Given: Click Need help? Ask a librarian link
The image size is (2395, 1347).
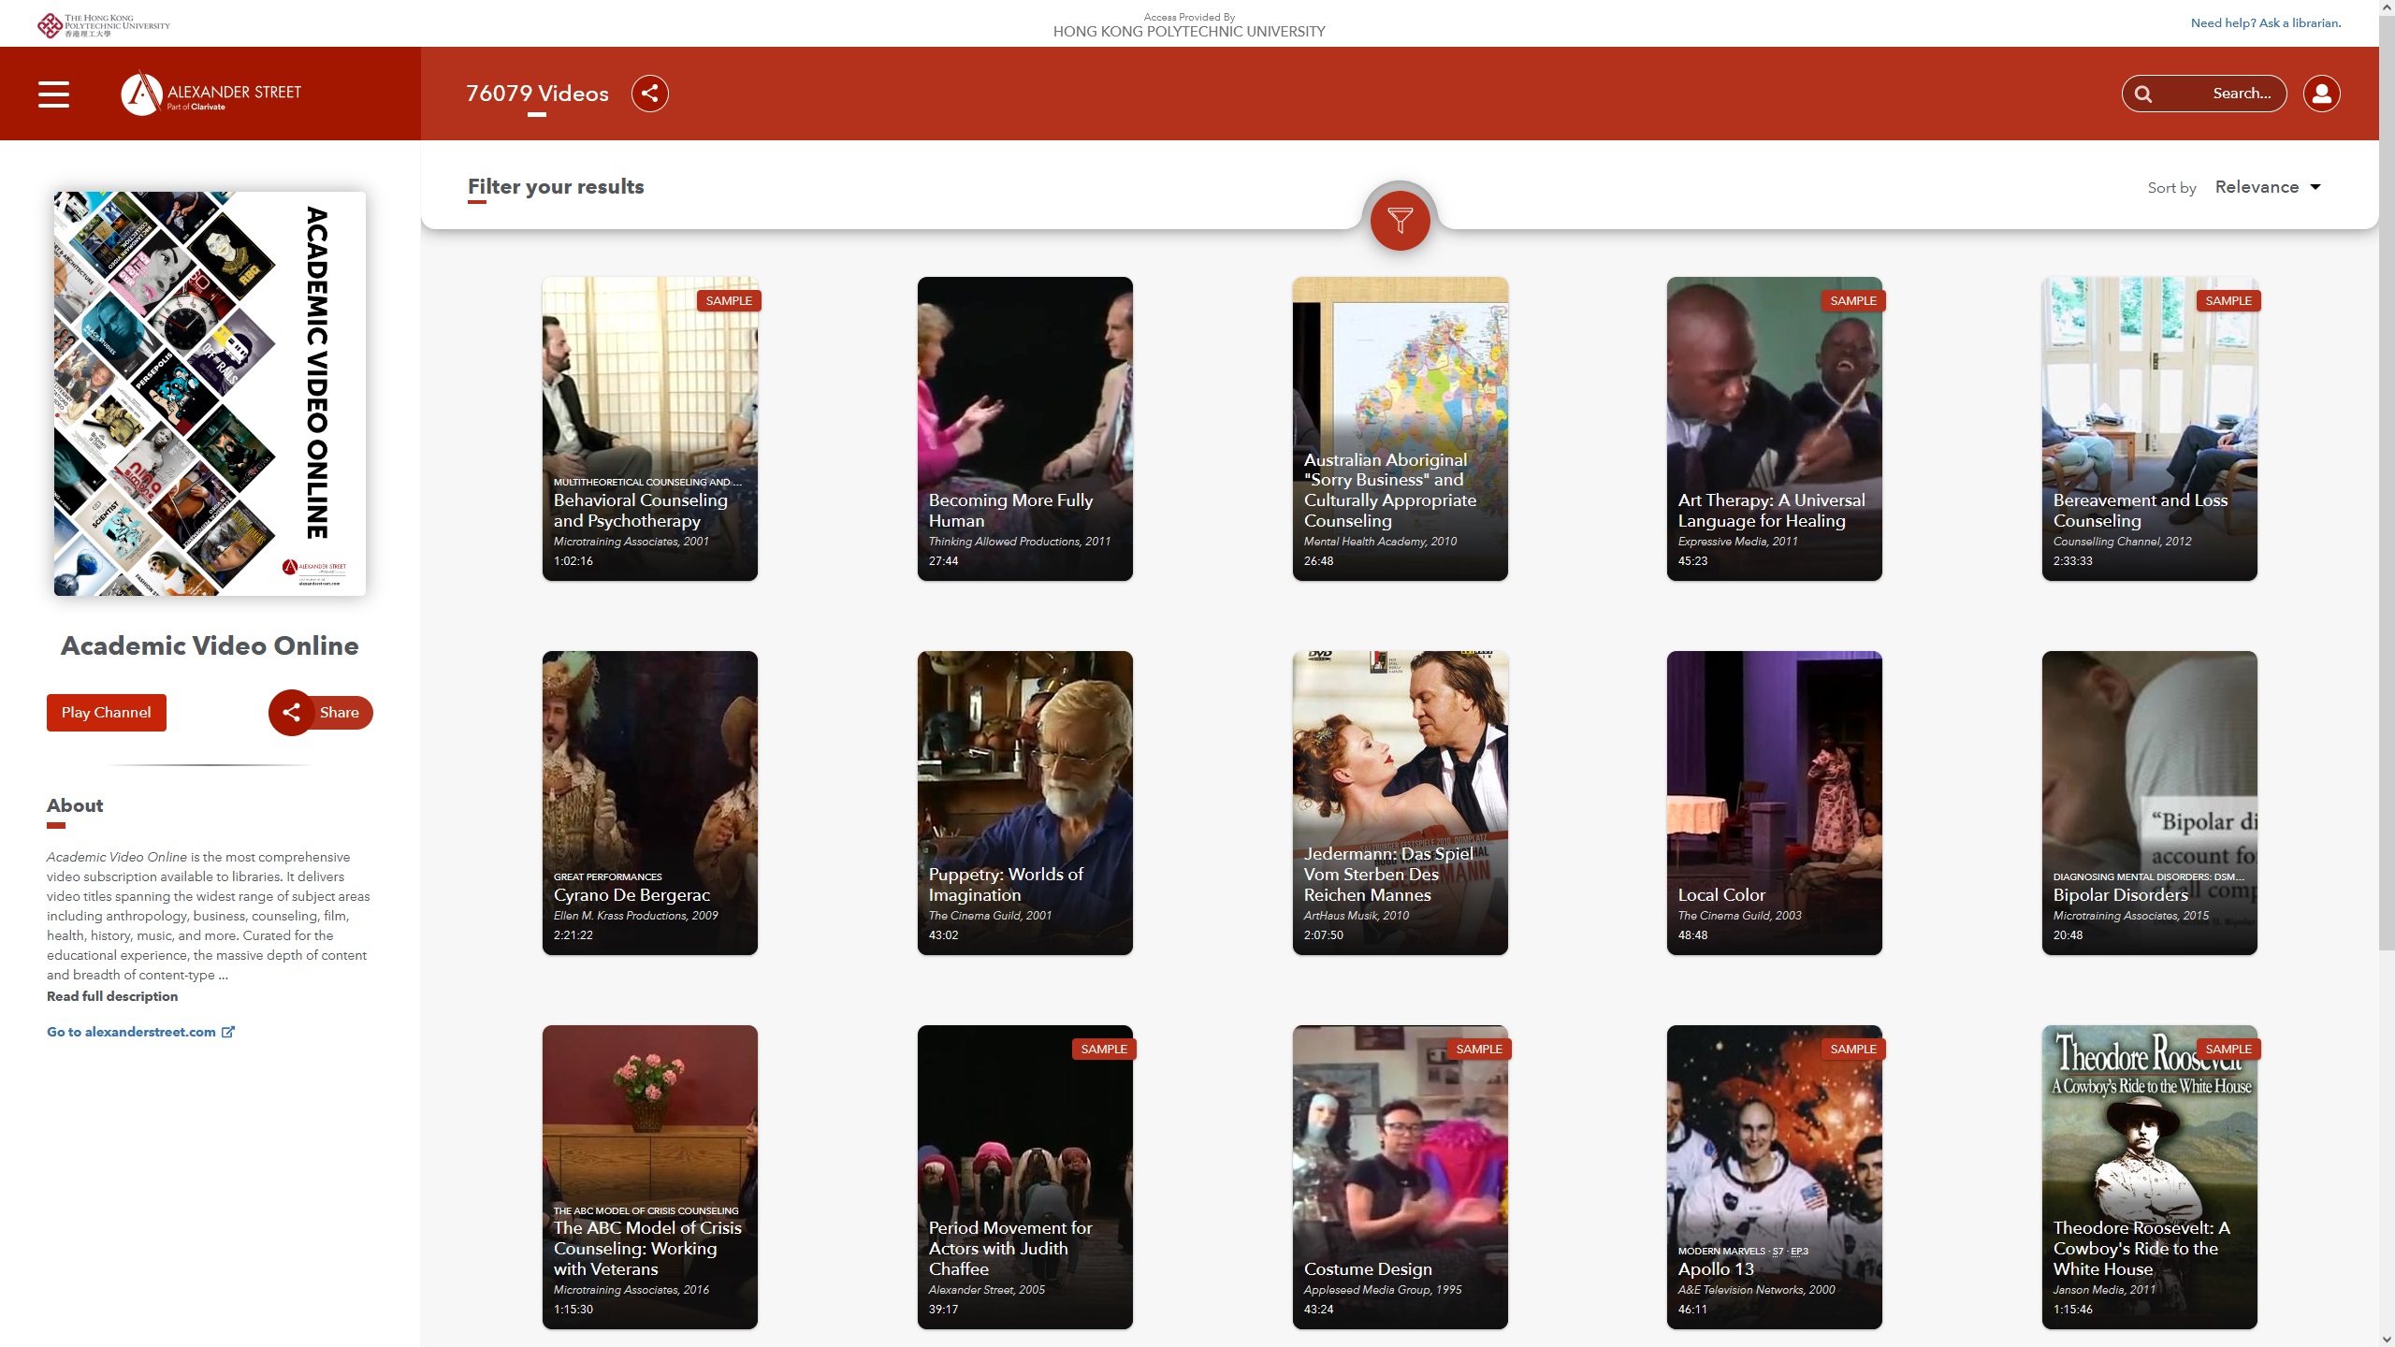Looking at the screenshot, I should [2266, 23].
